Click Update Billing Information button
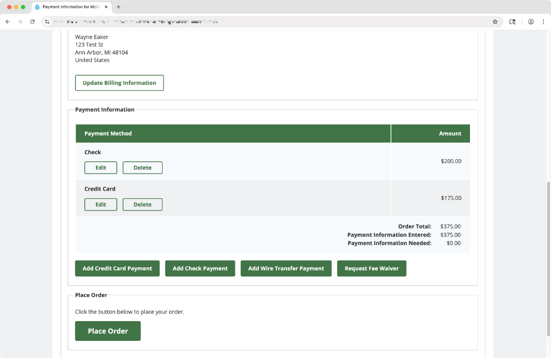551x358 pixels. tap(119, 83)
